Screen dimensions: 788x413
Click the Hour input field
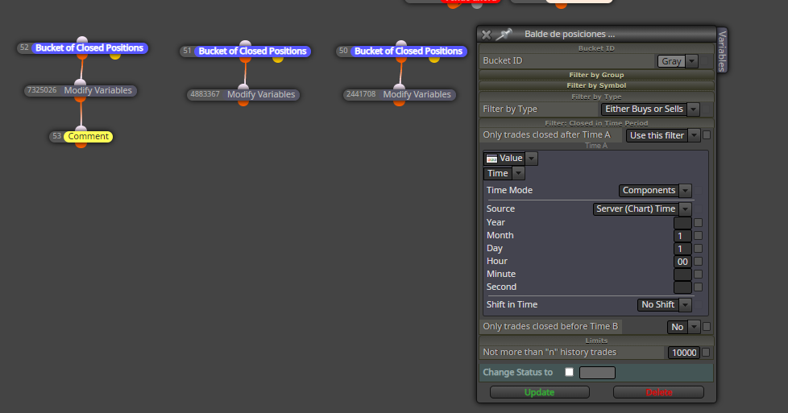[682, 262]
